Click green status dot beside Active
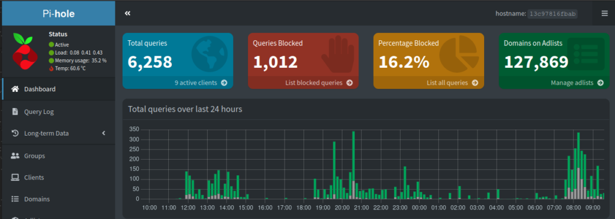This screenshot has width=615, height=219. 52,44
